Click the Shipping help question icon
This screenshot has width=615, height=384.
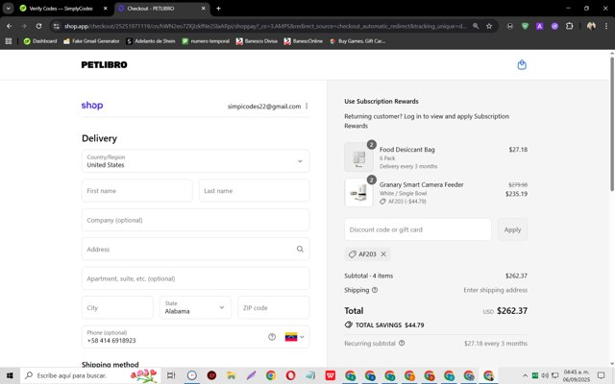[x=375, y=290]
